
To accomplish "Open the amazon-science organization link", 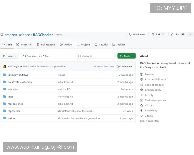I will pos(17,35).
